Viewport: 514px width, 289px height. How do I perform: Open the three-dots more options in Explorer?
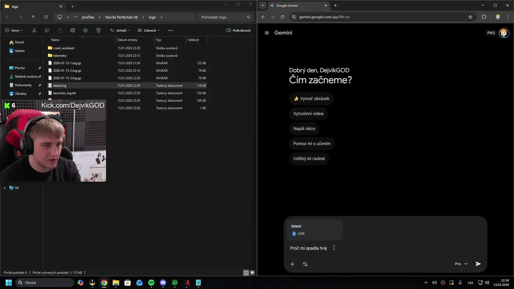(170, 31)
